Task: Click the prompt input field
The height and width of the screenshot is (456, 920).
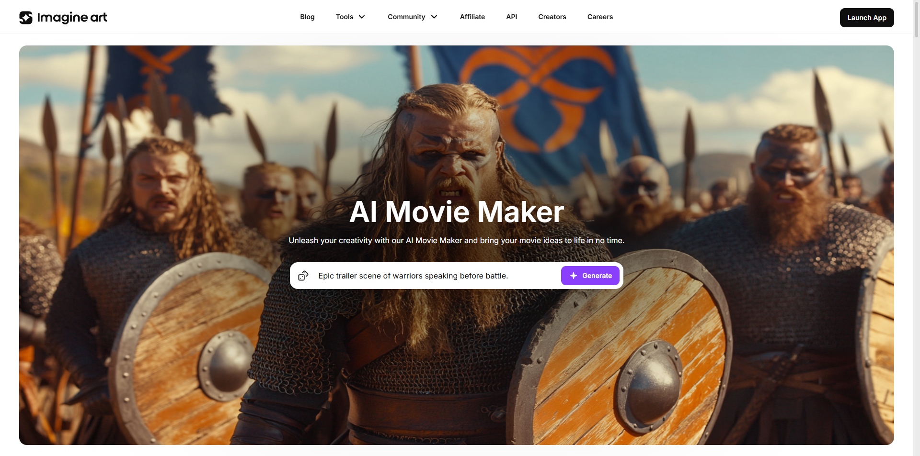Action: (431, 276)
